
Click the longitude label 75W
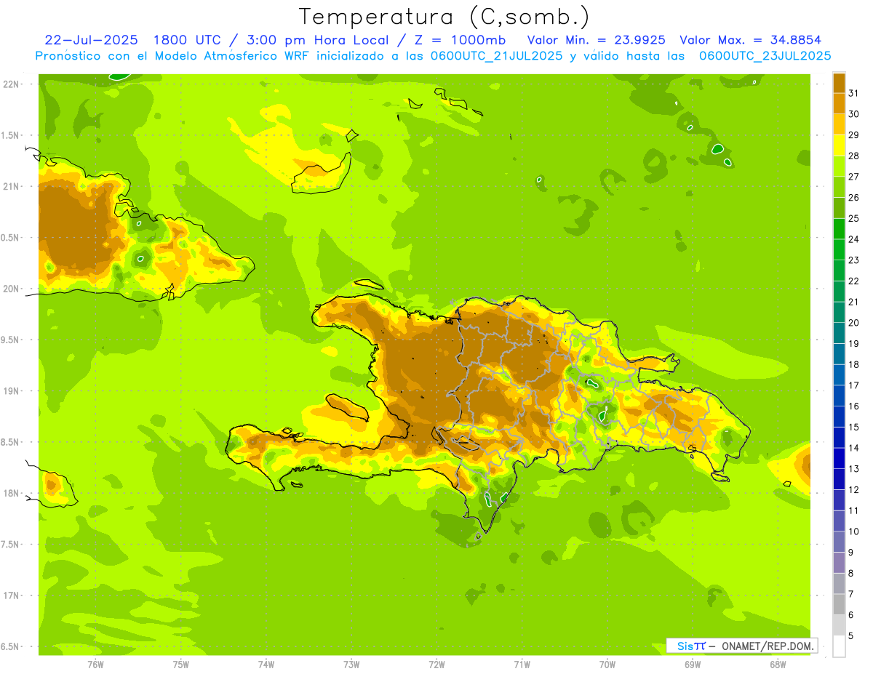180,664
